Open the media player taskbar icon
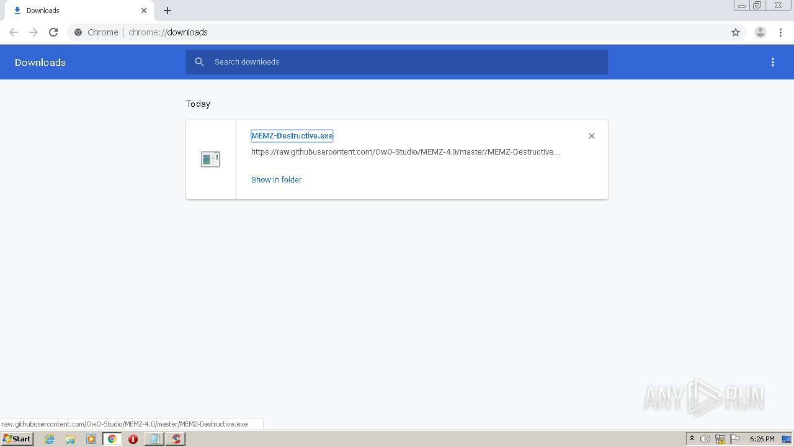The width and height of the screenshot is (794, 447). (x=91, y=439)
